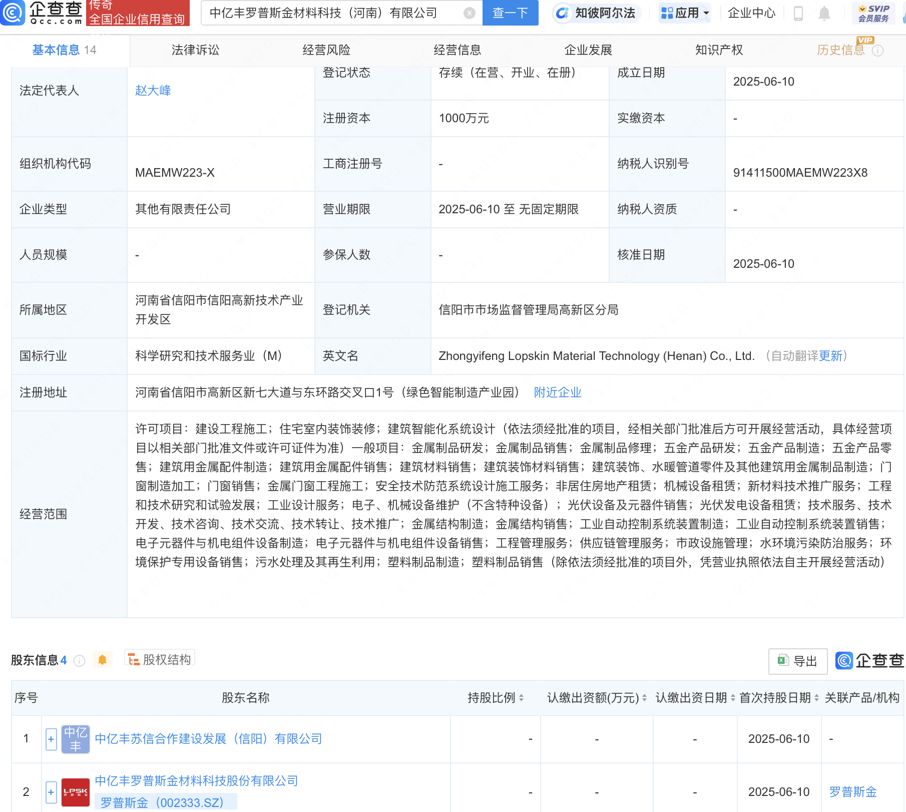
Task: Switch to 知识产权 tab
Action: point(719,50)
